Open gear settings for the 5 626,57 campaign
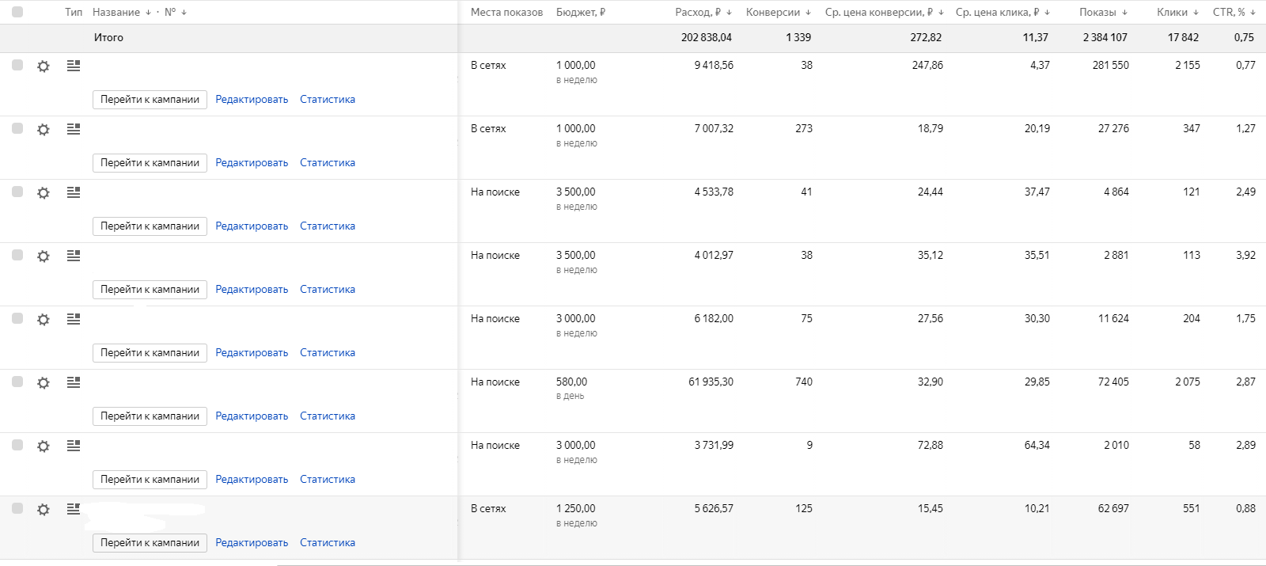Image resolution: width=1266 pixels, height=566 pixels. (44, 510)
